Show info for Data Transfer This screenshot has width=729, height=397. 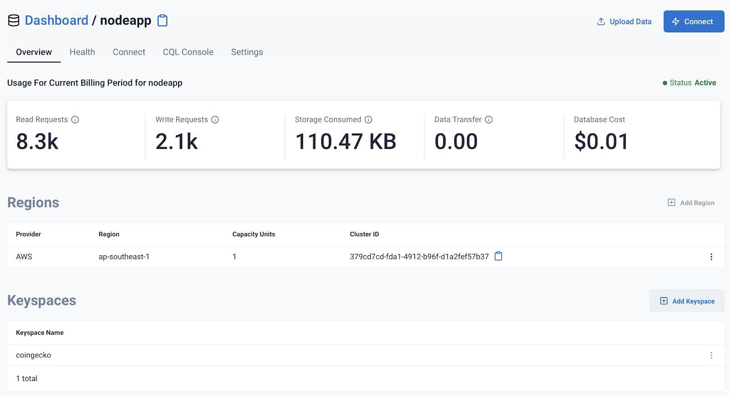click(x=489, y=119)
